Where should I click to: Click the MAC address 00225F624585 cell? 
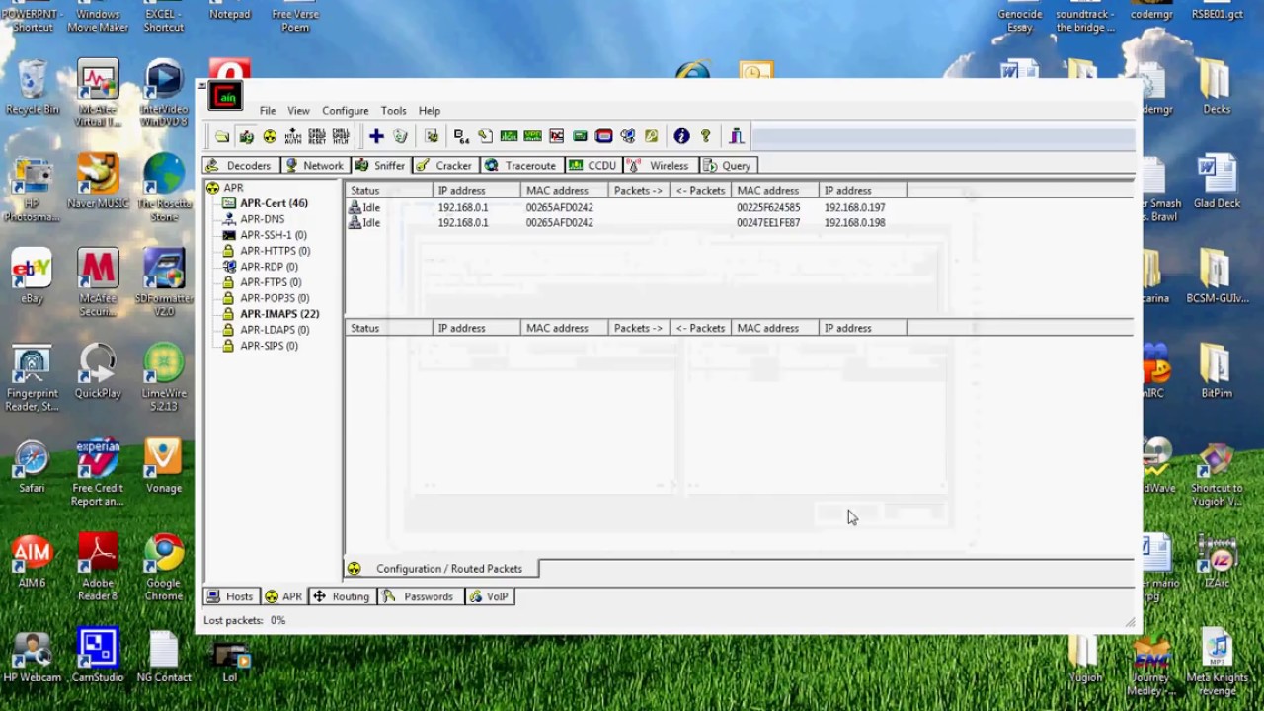tap(768, 208)
